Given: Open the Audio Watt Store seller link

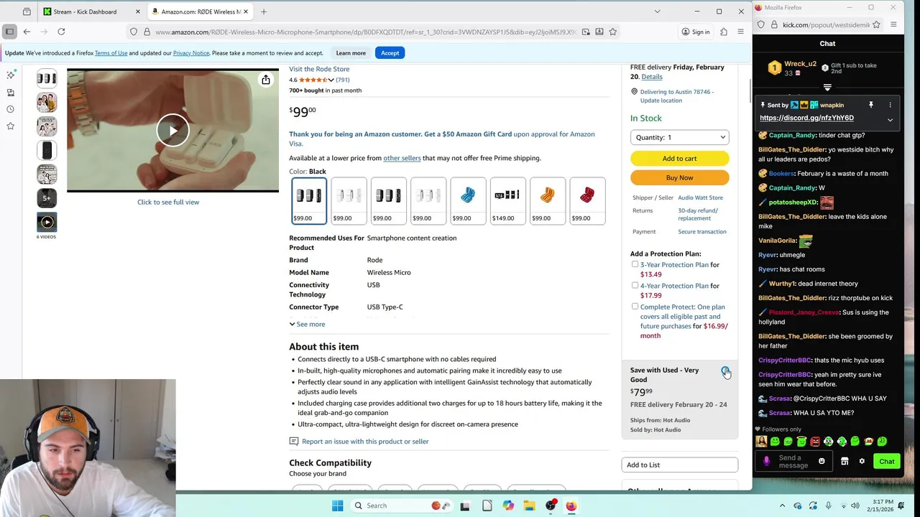Looking at the screenshot, I should click(x=700, y=197).
